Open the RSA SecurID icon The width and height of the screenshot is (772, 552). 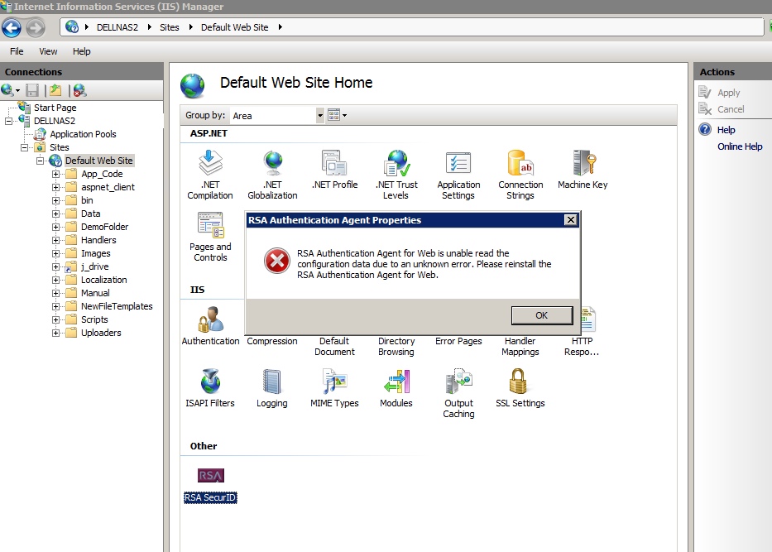(x=210, y=476)
